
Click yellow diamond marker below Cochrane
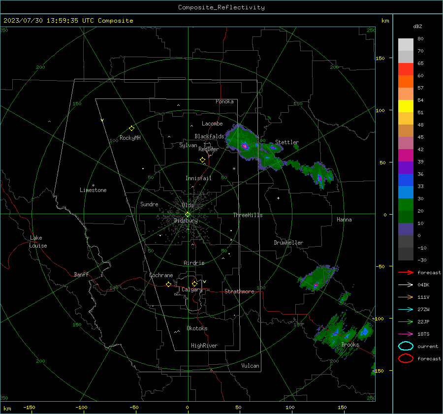pyautogui.click(x=168, y=284)
